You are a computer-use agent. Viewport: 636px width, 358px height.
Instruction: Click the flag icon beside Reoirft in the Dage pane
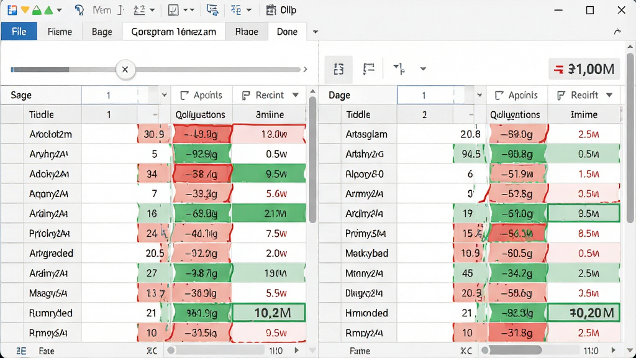click(561, 95)
